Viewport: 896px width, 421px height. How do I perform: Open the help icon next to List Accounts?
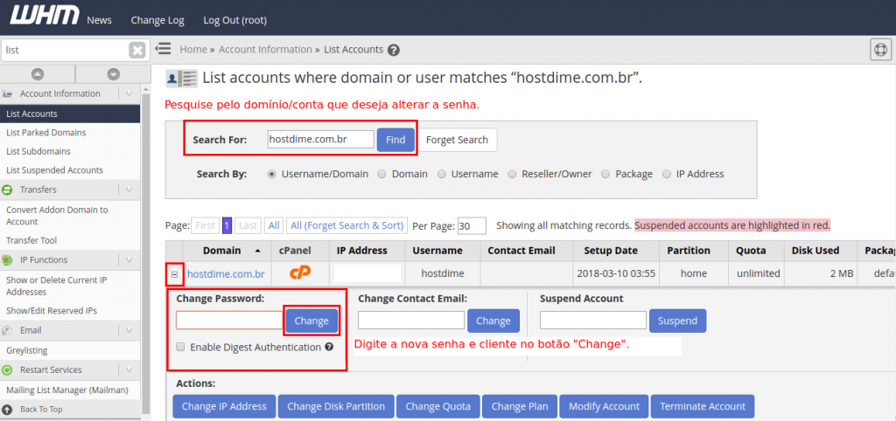point(393,50)
